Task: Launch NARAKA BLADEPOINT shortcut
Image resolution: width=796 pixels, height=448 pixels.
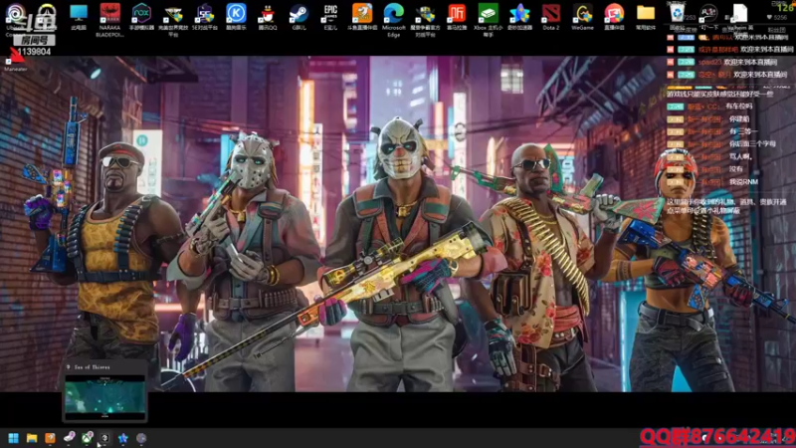Action: coord(109,14)
